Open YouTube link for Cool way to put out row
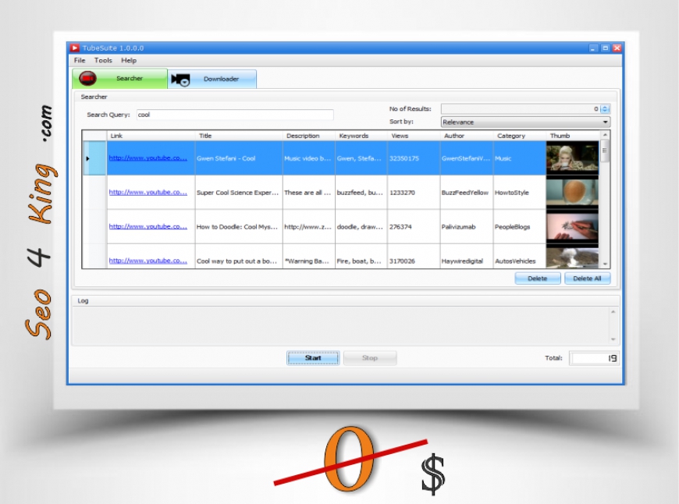The image size is (679, 504). pyautogui.click(x=148, y=261)
